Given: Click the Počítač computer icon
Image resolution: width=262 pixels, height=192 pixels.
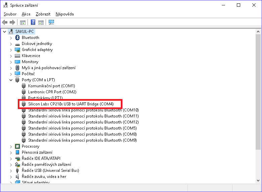Looking at the screenshot, I should pyautogui.click(x=17, y=74).
